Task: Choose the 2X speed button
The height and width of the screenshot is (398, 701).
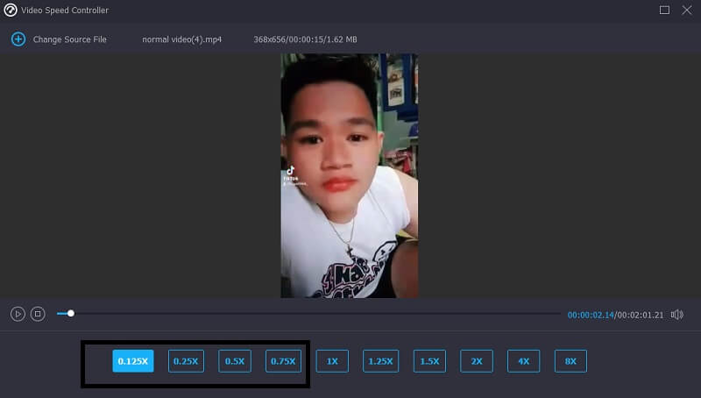Action: pyautogui.click(x=477, y=361)
